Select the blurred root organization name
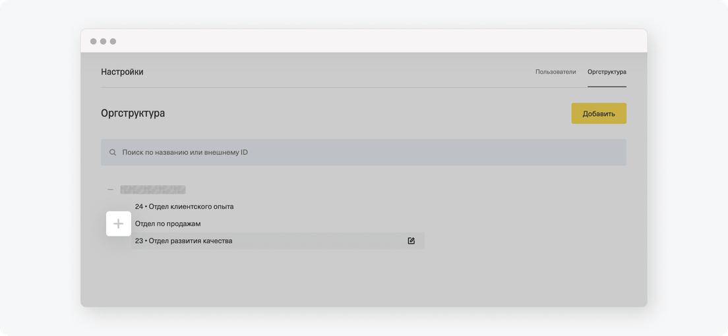 153,189
